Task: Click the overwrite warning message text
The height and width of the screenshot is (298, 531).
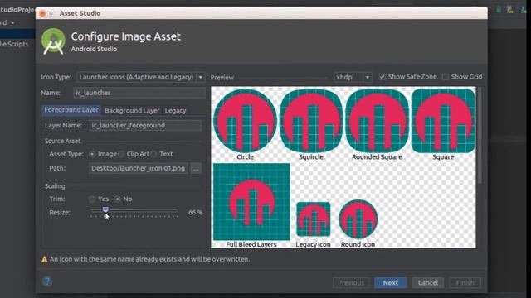Action: click(x=149, y=259)
